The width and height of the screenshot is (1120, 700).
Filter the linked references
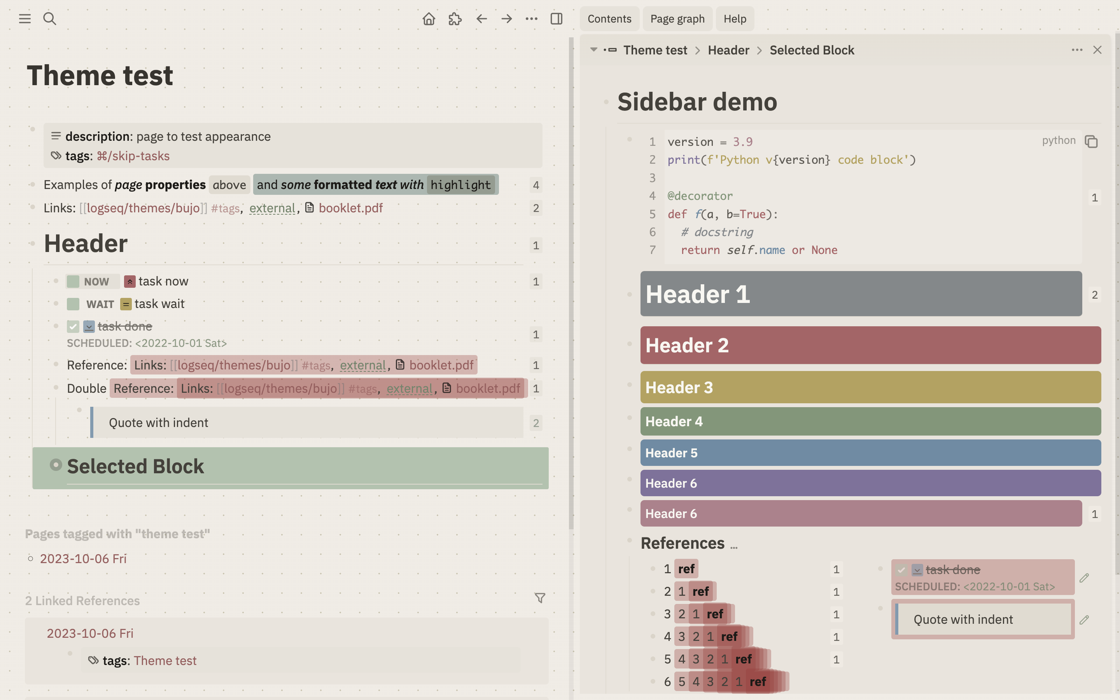540,598
